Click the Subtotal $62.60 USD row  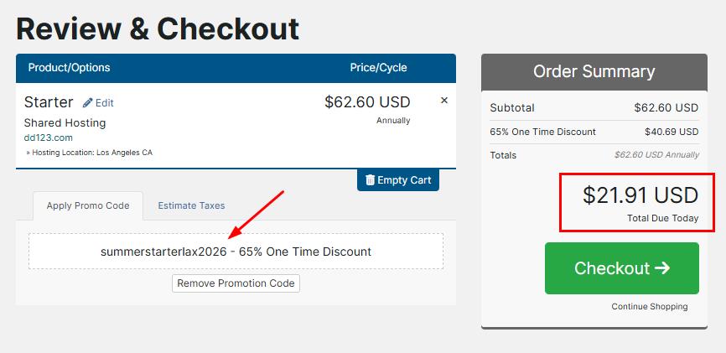click(x=594, y=108)
